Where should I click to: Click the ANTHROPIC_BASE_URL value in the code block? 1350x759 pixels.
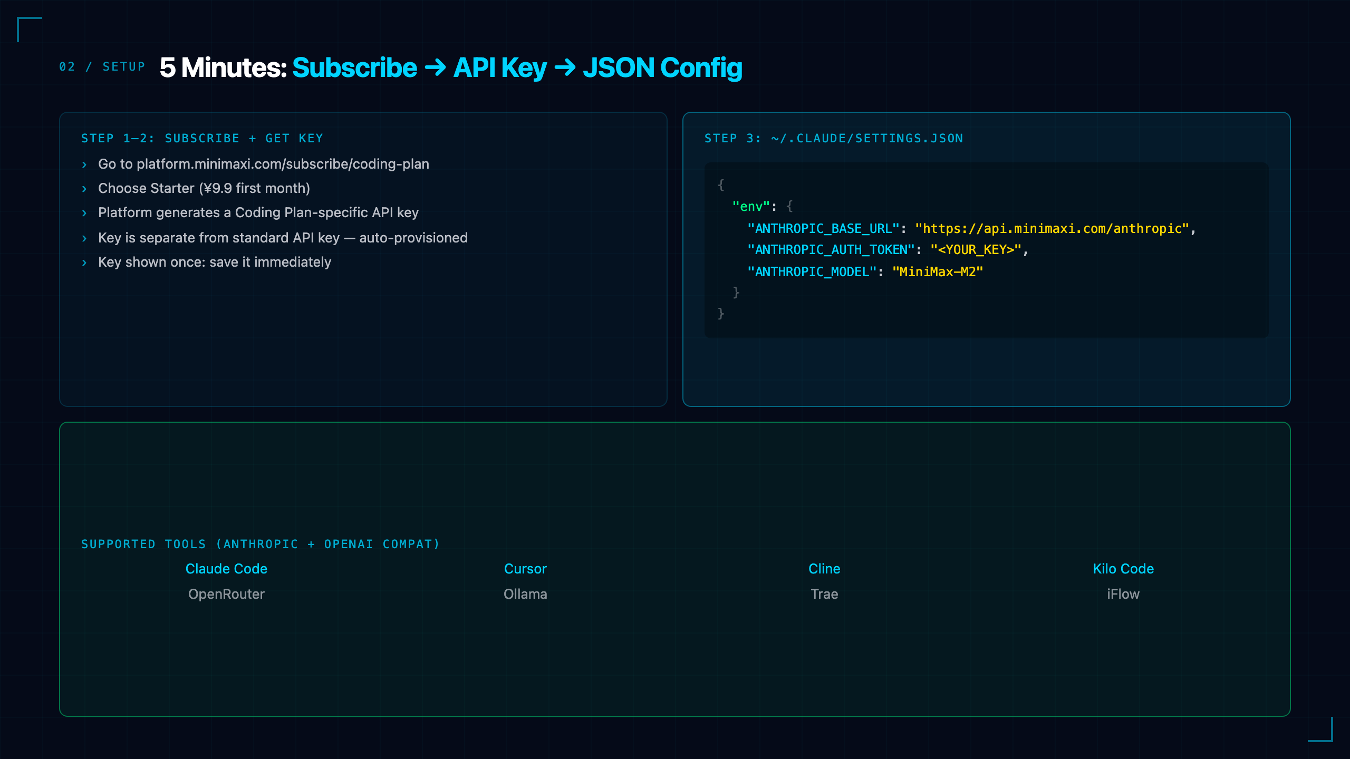click(x=1052, y=229)
